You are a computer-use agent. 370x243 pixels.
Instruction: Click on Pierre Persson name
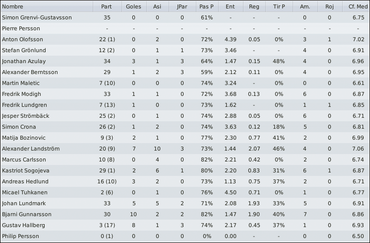pyautogui.click(x=21, y=29)
